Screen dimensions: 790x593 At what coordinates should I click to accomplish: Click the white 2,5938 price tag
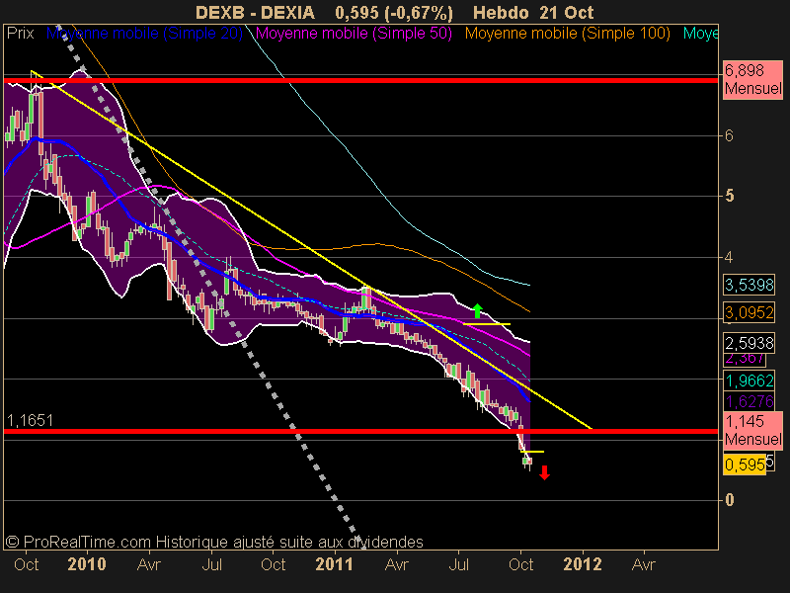(750, 343)
